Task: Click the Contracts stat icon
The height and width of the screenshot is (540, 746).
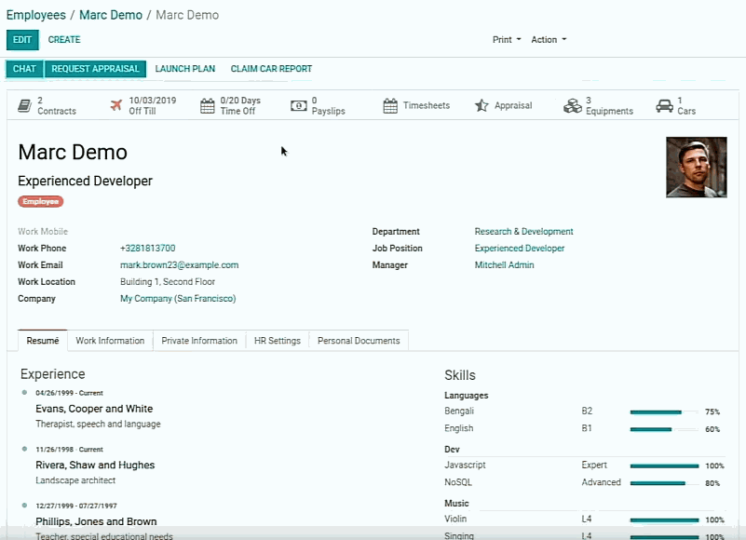Action: click(x=23, y=104)
